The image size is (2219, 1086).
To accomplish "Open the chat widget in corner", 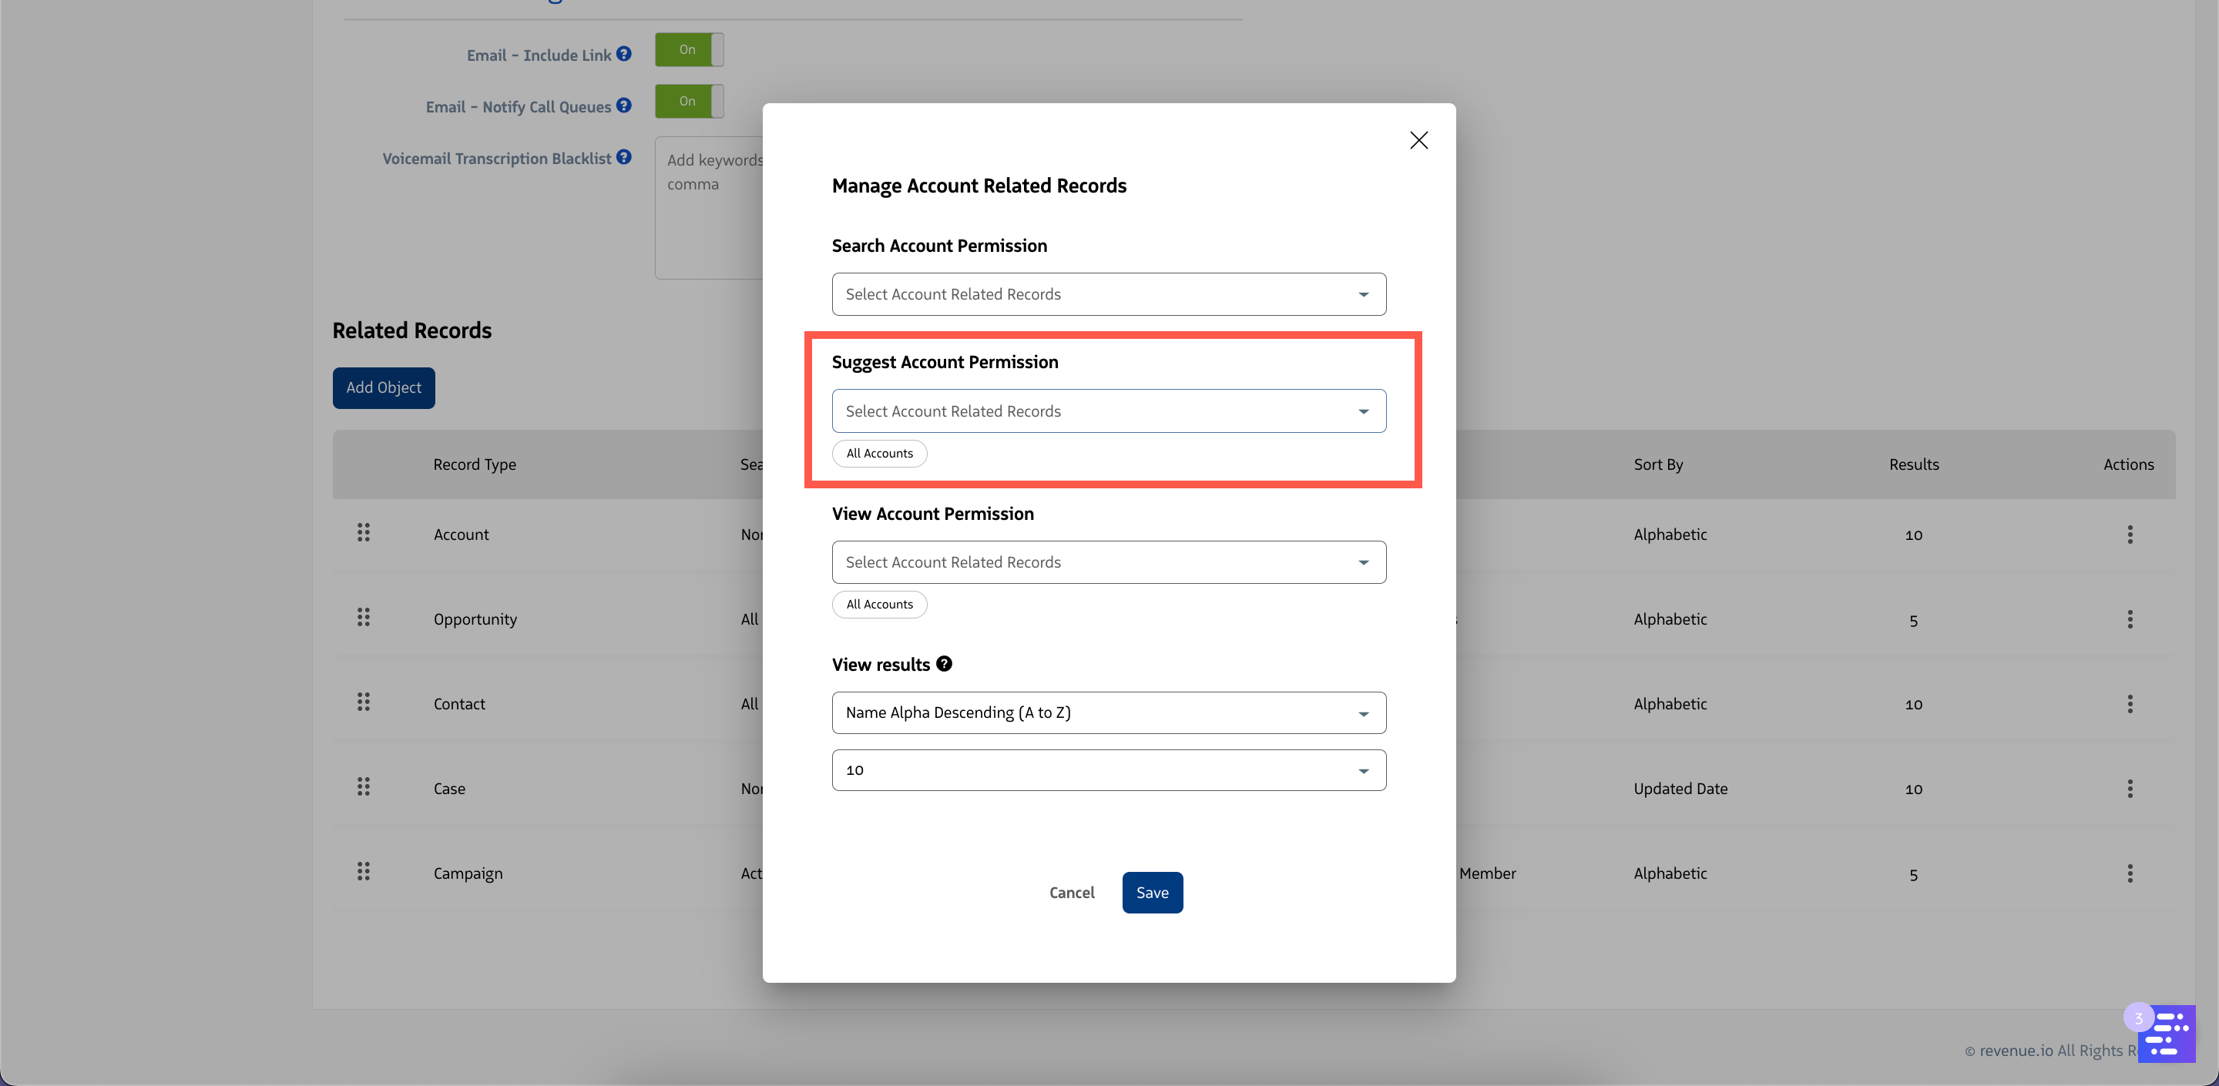I will 2167,1034.
